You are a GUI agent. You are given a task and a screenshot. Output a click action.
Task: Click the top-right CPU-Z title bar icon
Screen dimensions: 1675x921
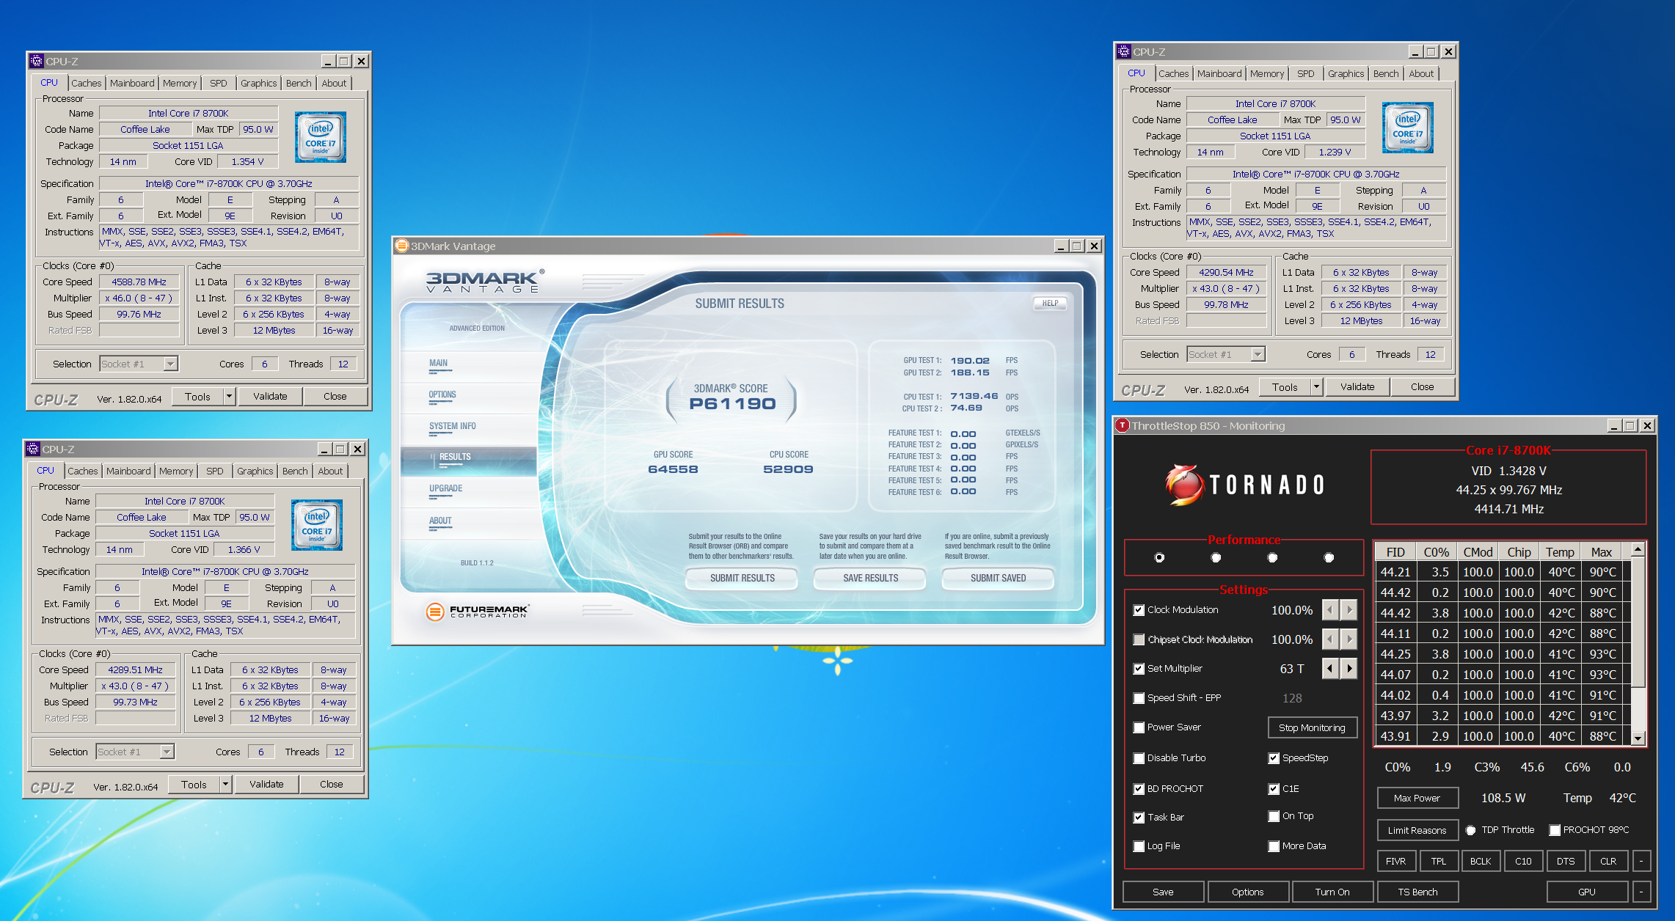[1124, 51]
